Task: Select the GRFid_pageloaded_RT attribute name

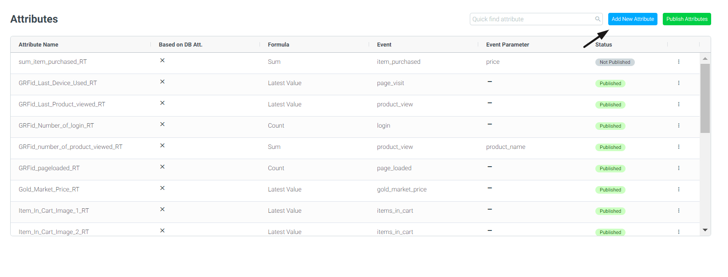Action: click(x=49, y=168)
